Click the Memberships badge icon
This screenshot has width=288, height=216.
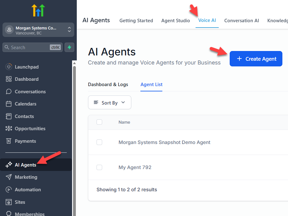click(x=9, y=213)
